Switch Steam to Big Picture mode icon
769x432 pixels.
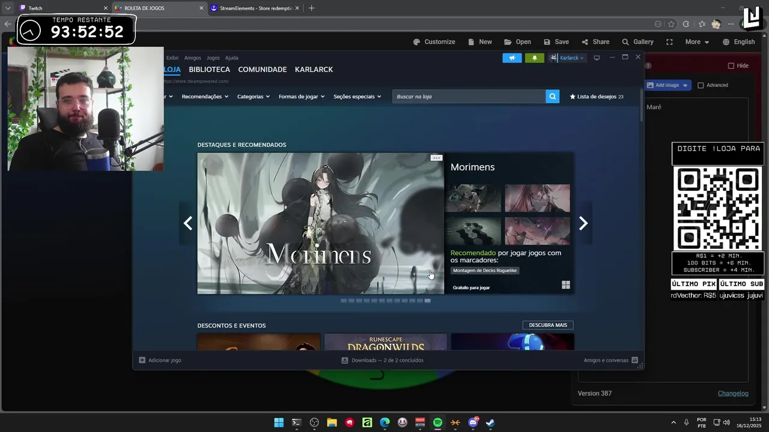coord(597,58)
